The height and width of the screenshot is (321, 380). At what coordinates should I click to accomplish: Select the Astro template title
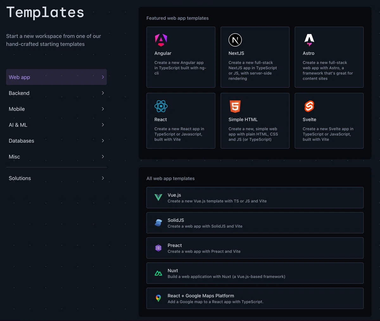point(308,53)
